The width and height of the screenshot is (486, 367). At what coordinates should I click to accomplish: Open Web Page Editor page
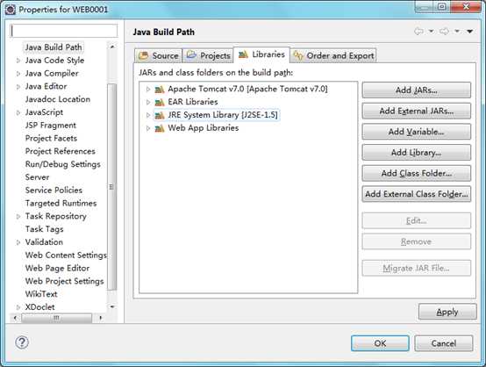(x=57, y=269)
